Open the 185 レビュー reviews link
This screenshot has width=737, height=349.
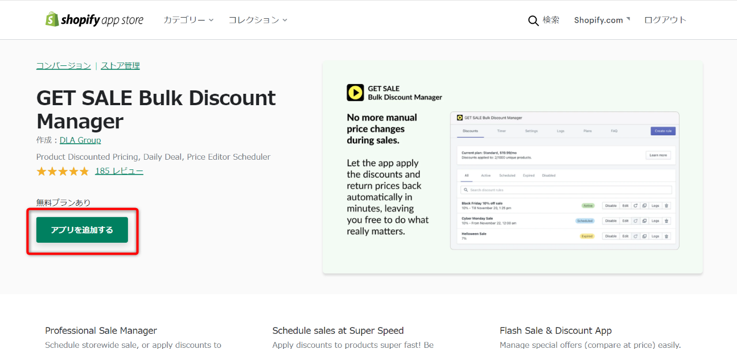119,171
